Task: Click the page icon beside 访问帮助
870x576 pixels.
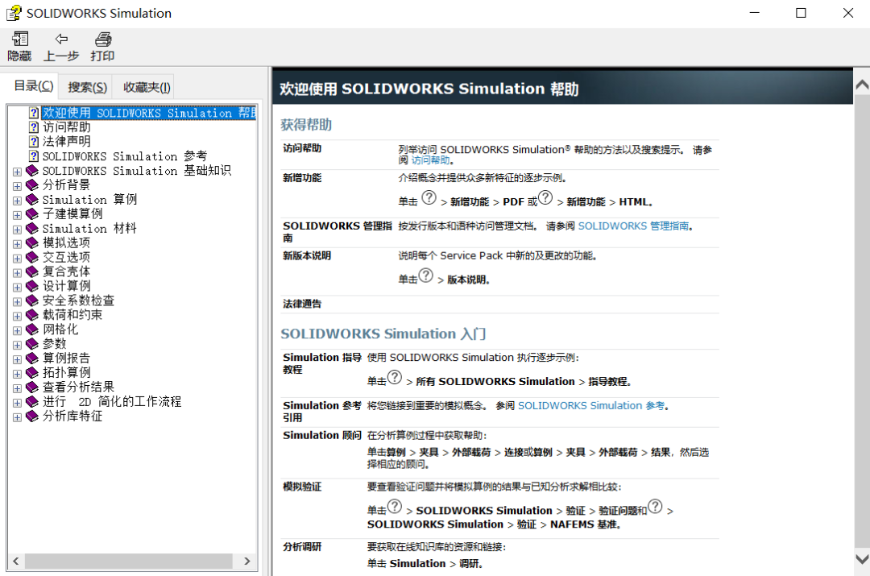Action: pos(34,127)
